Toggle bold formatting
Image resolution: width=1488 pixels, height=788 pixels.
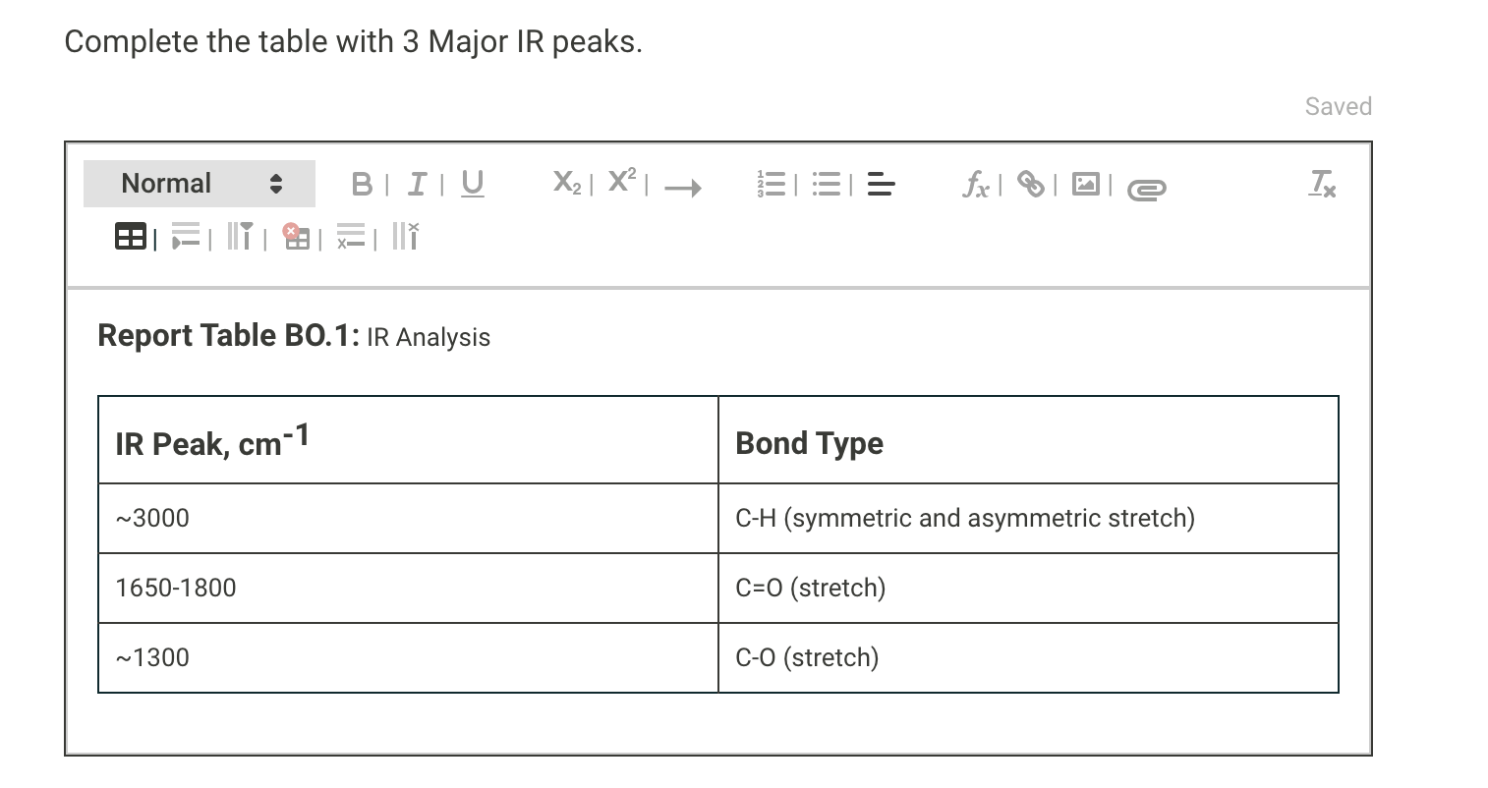click(x=362, y=183)
